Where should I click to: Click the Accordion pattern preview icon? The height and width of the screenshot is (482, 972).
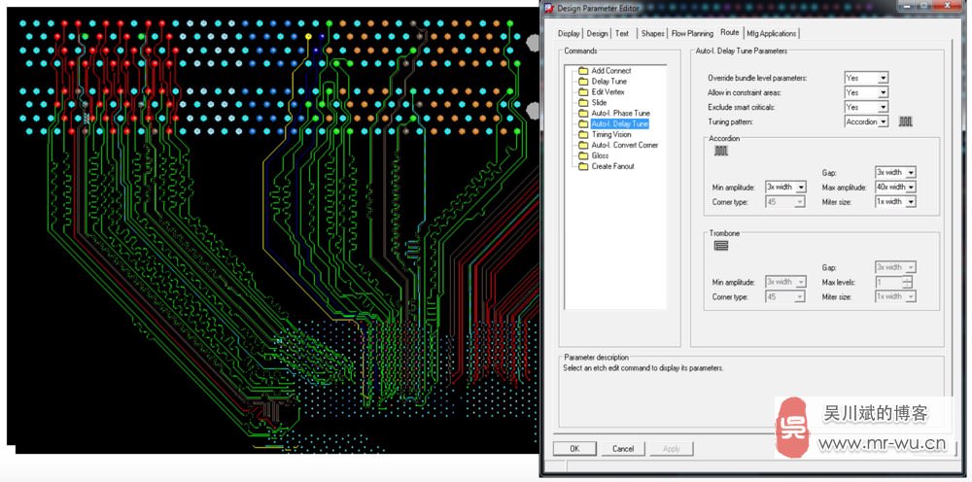click(x=906, y=122)
